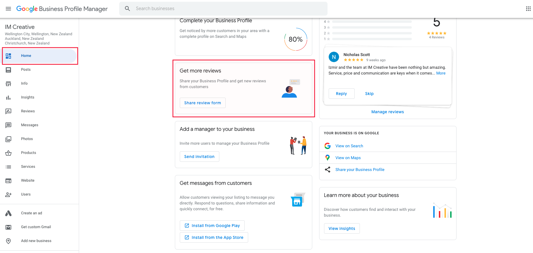This screenshot has width=533, height=253.
Task: Click the Nicholas Scott reviewer name
Action: click(x=357, y=55)
